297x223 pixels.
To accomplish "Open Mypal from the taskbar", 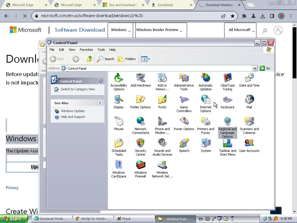I will 134,219.
